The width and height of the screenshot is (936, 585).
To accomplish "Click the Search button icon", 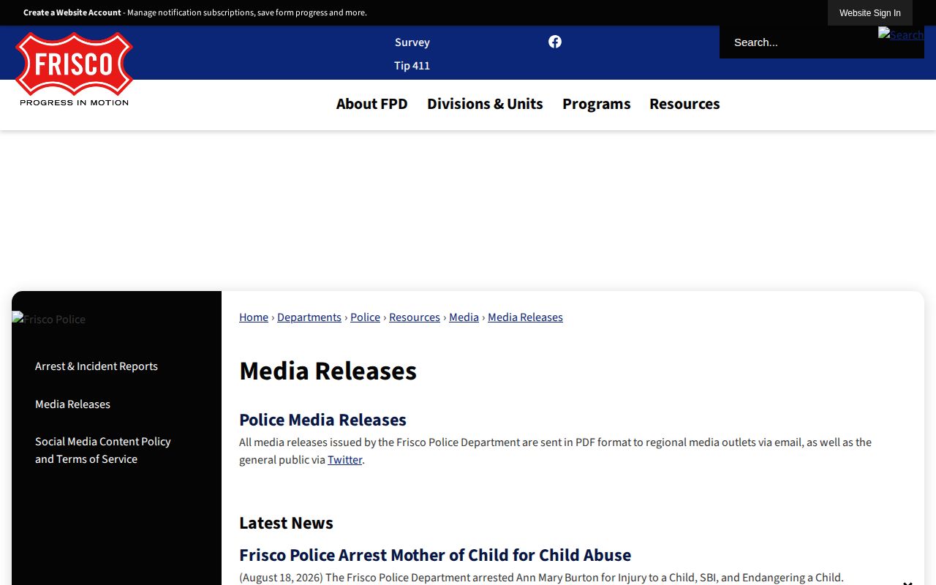I will pos(901,34).
